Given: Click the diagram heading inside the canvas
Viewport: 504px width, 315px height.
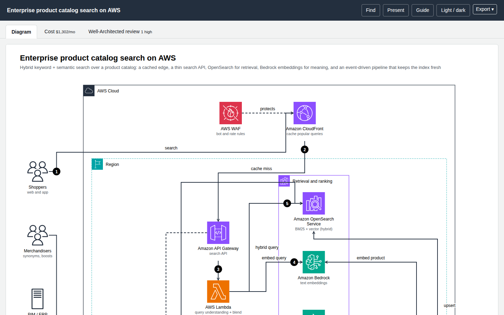Looking at the screenshot, I should (x=98, y=58).
